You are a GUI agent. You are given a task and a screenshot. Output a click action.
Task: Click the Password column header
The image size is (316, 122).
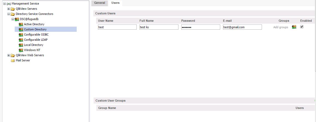tap(188, 21)
